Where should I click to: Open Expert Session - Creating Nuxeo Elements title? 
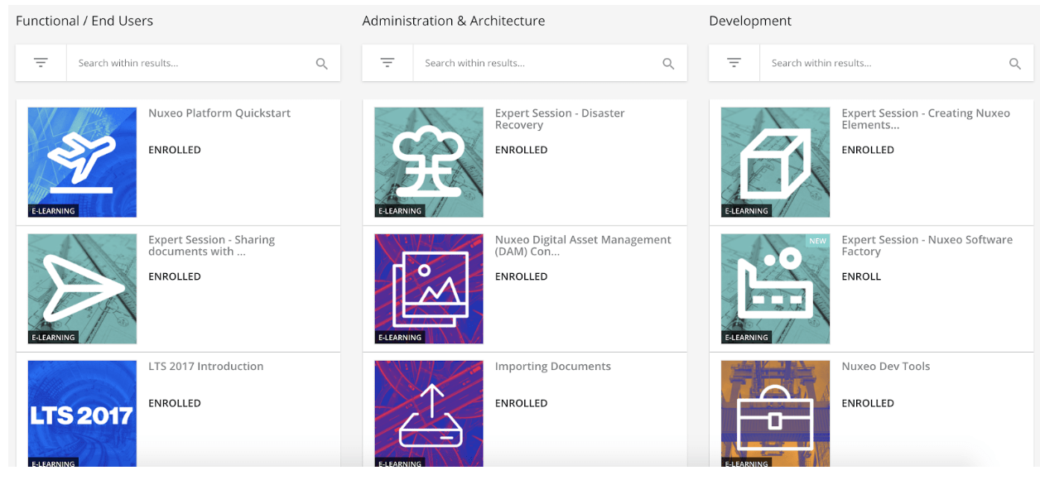[926, 119]
